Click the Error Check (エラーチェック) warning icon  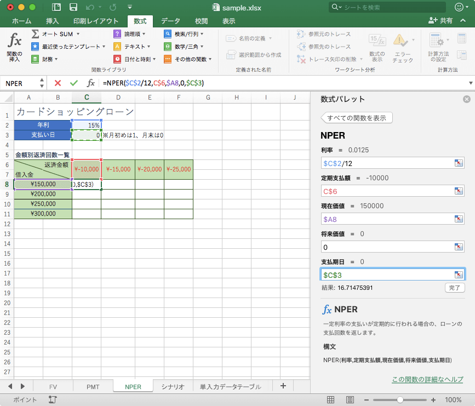[400, 41]
